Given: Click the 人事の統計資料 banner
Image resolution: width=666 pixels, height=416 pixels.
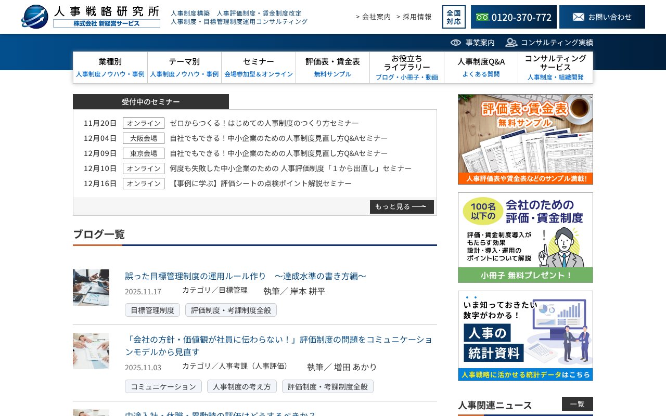Looking at the screenshot, I should 525,335.
